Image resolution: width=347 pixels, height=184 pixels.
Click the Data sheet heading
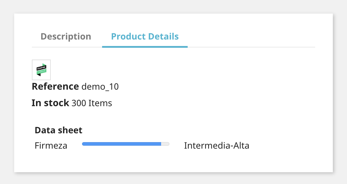click(58, 130)
